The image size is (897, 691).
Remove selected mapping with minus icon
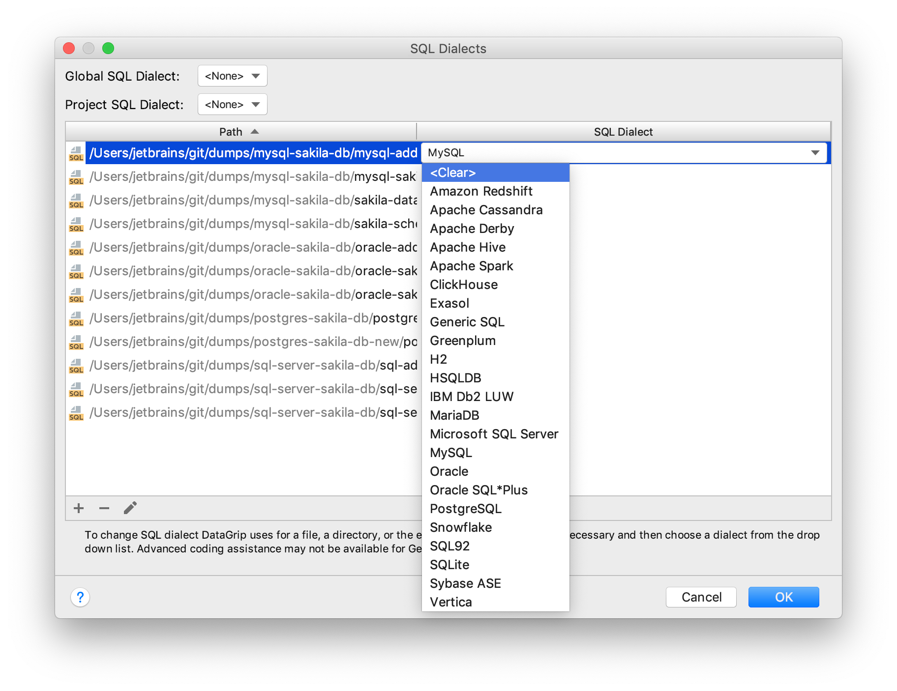coord(104,508)
